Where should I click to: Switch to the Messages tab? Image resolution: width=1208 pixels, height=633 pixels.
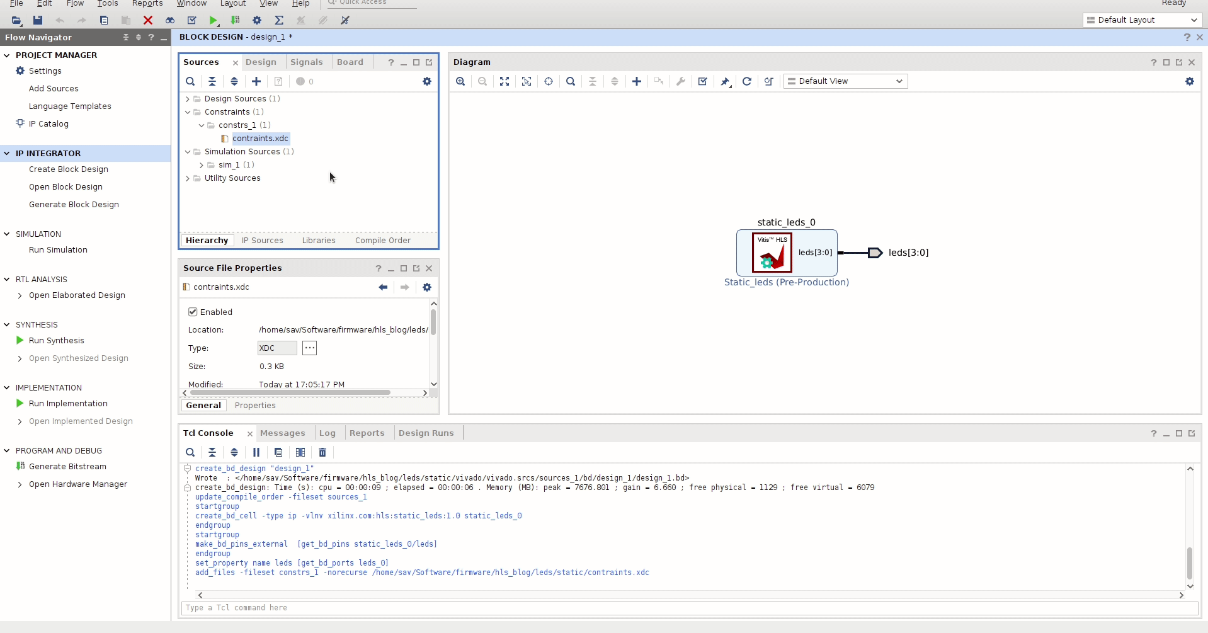click(282, 433)
